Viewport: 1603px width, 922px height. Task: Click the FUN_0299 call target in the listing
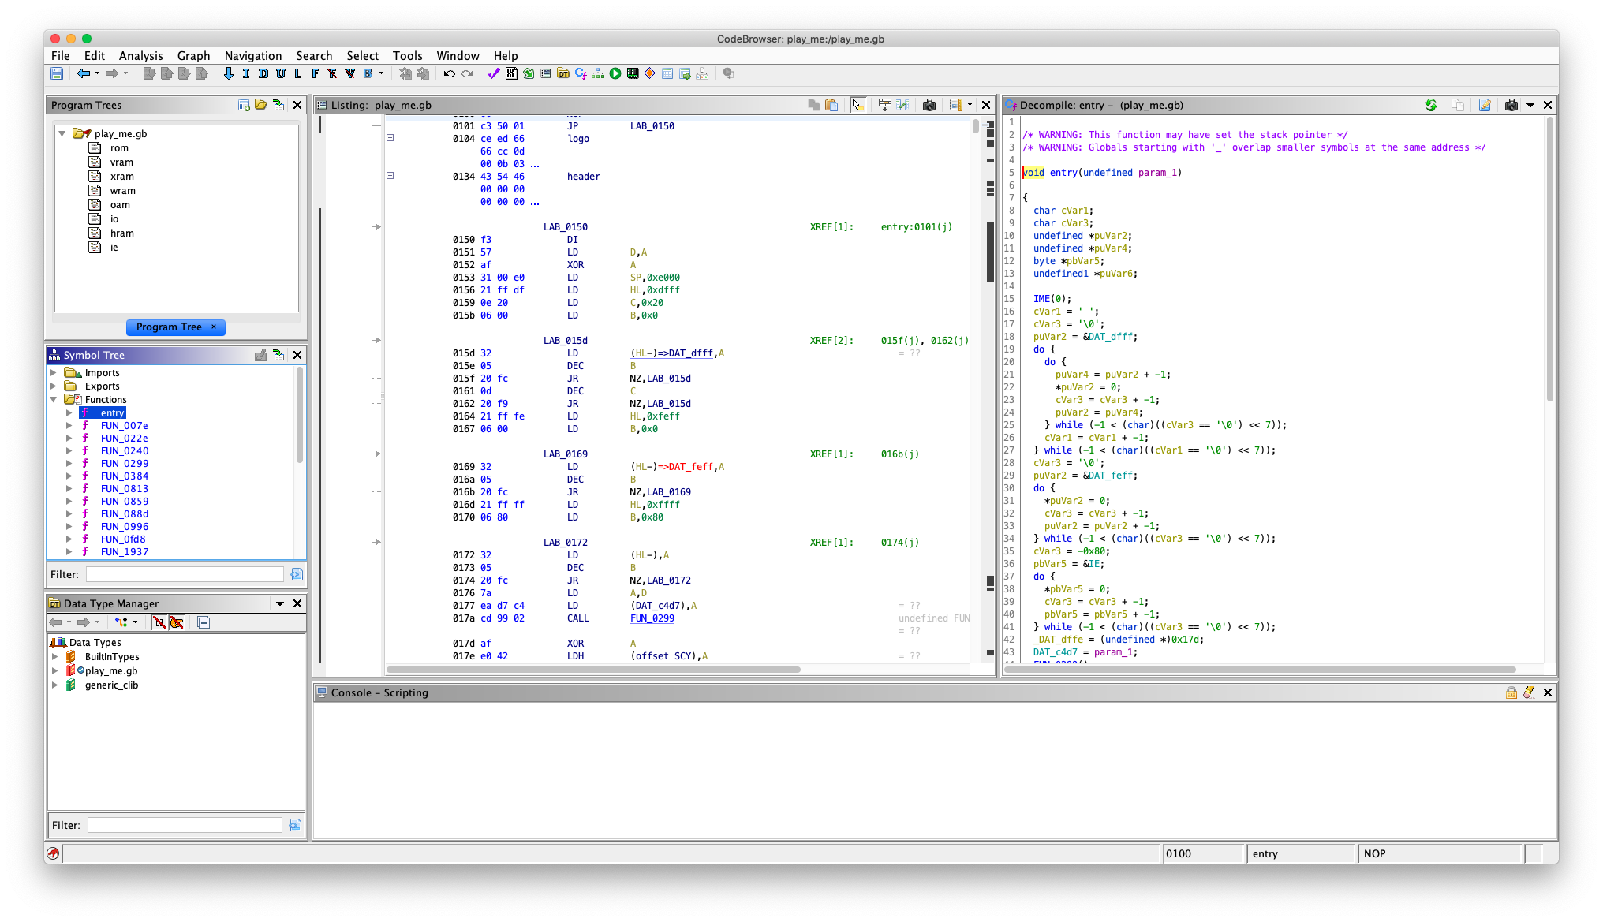[652, 618]
